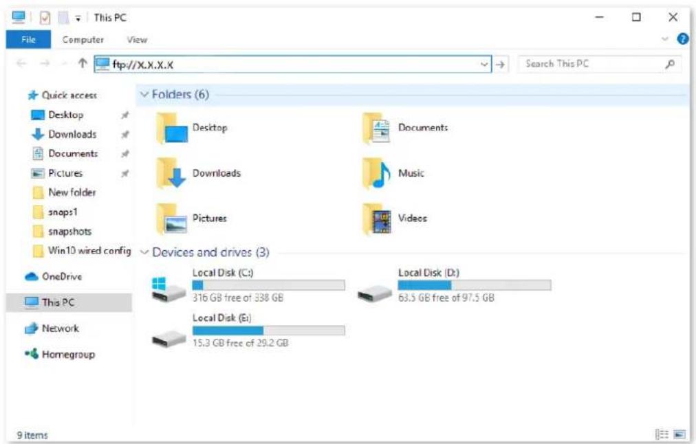Open the Computer ribbon tab
The image size is (696, 444).
[83, 39]
